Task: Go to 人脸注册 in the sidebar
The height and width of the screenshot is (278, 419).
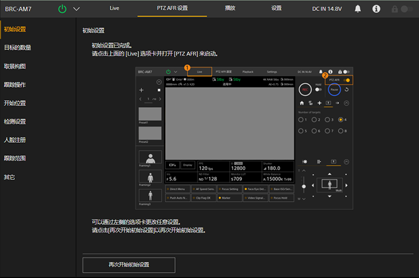Action: [x=15, y=140]
